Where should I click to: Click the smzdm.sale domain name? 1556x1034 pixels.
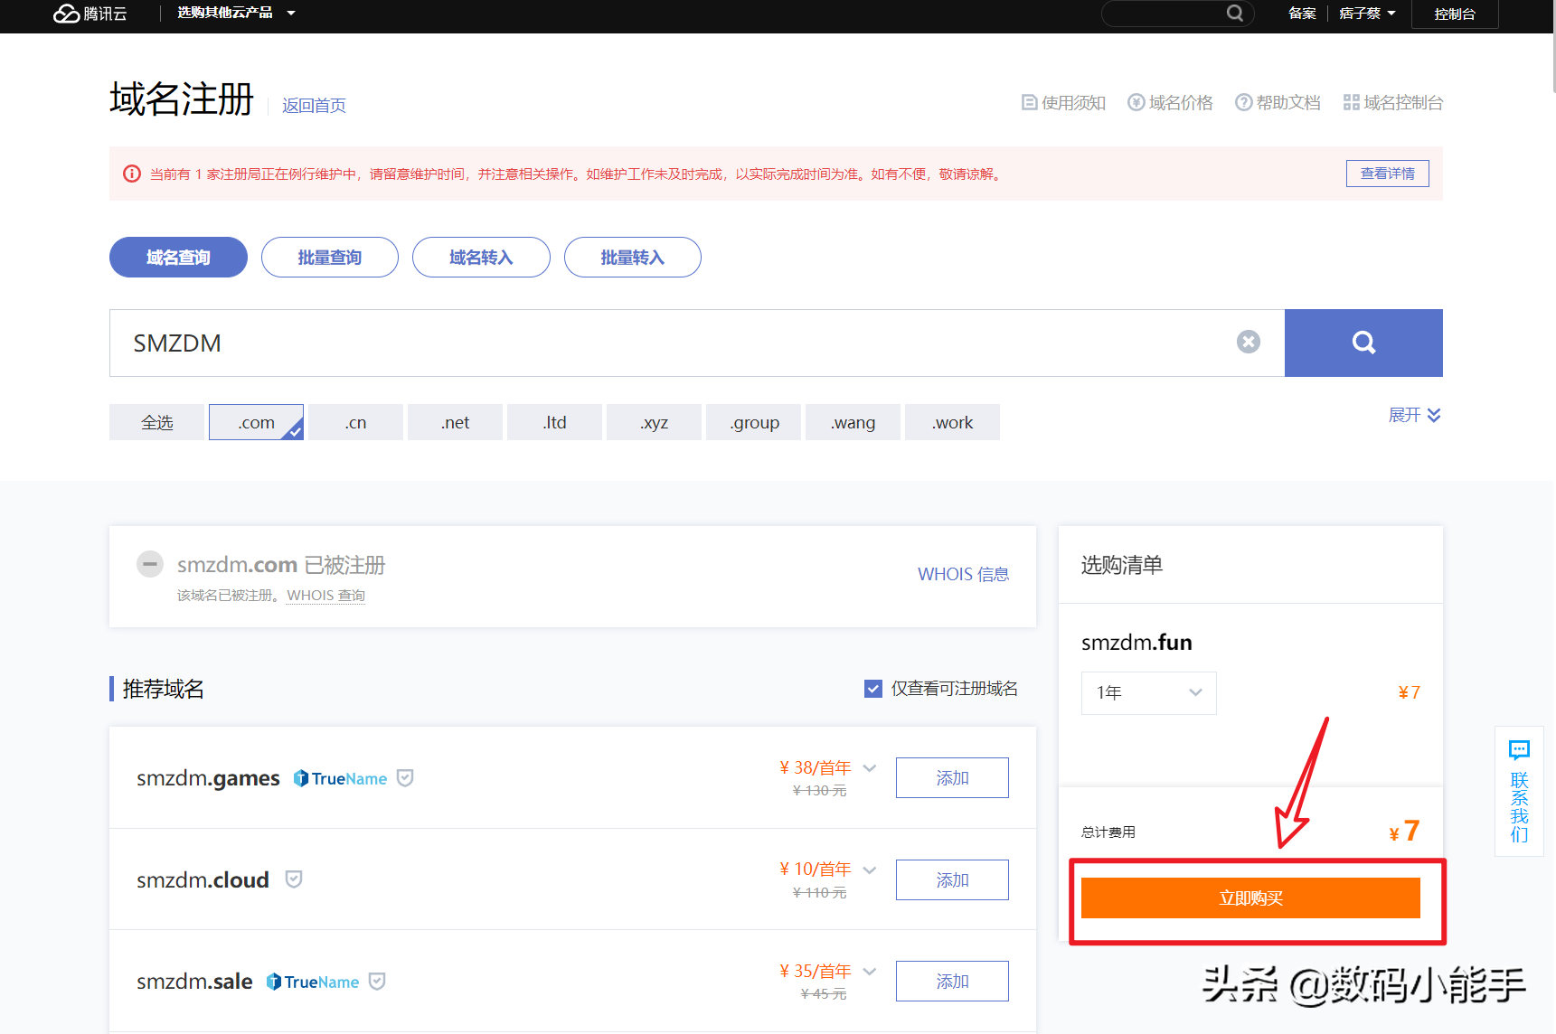click(x=194, y=982)
